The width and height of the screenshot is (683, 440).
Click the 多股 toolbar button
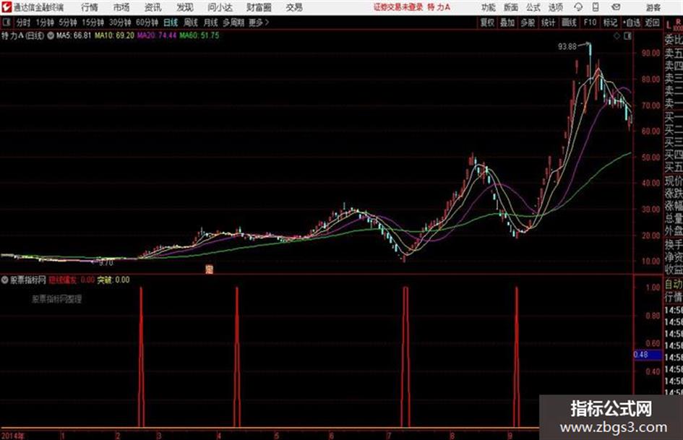pyautogui.click(x=528, y=22)
